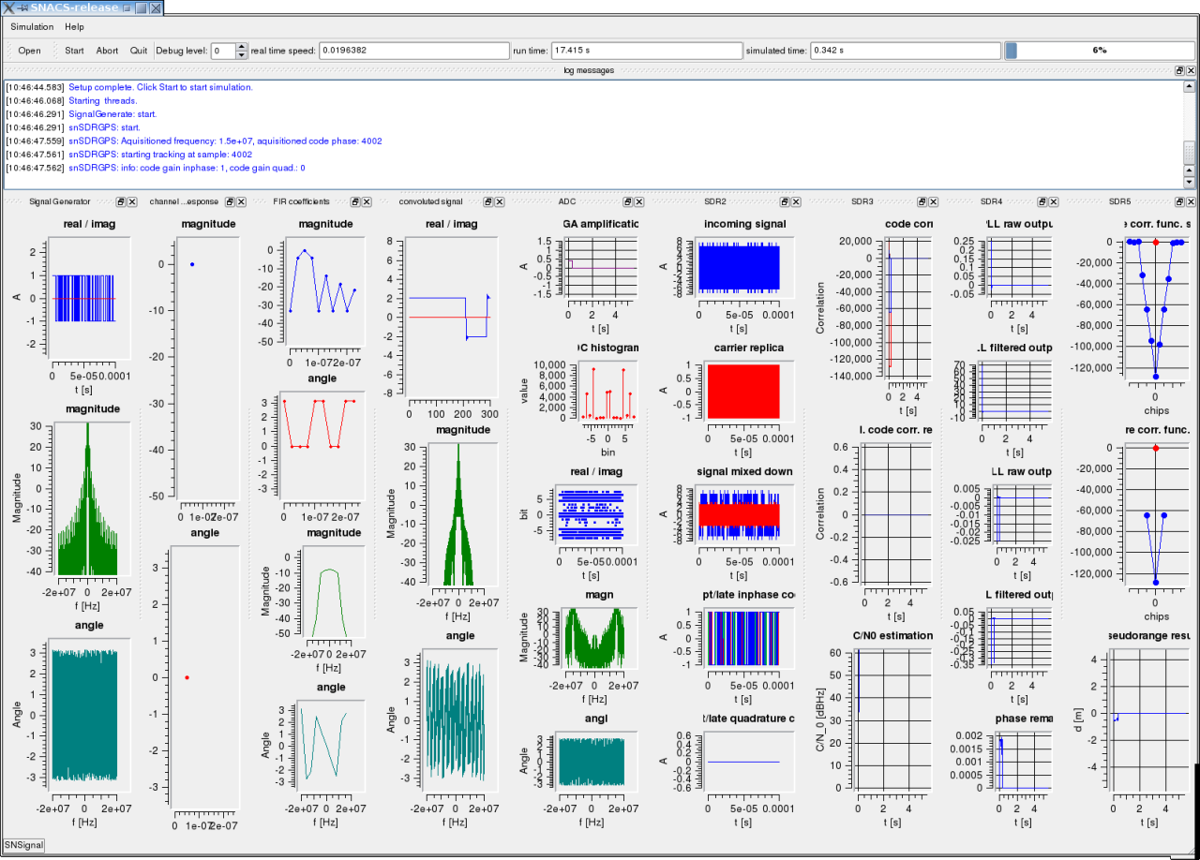
Task: Abort the running simulation
Action: click(108, 51)
